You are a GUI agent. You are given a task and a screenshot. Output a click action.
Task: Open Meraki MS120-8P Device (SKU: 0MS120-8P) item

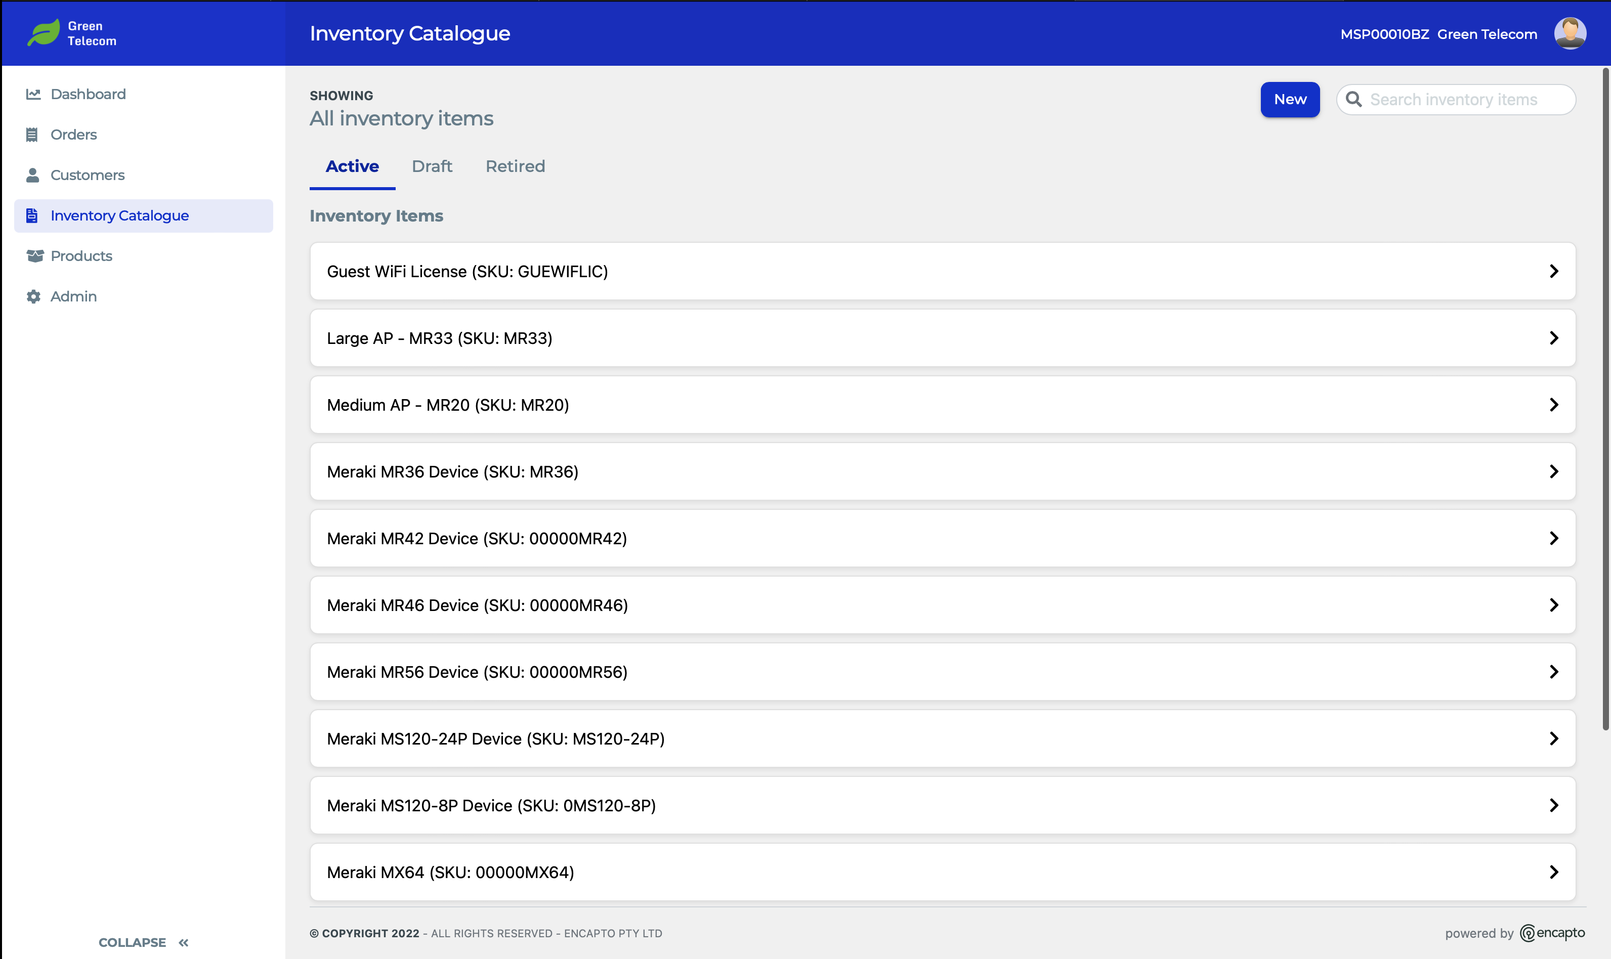tap(943, 805)
